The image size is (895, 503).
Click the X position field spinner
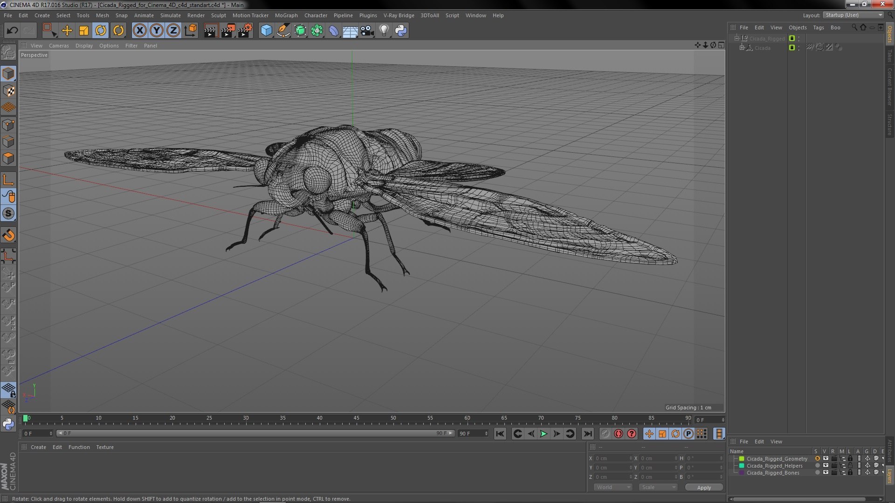tap(630, 458)
